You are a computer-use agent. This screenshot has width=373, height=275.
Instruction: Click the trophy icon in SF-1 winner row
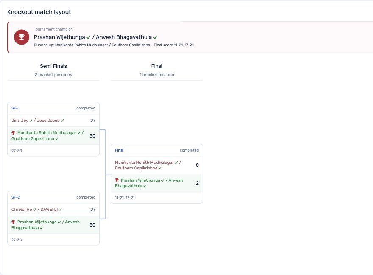point(13,133)
